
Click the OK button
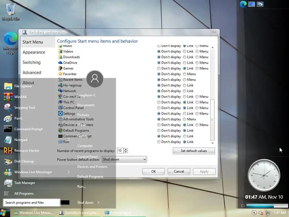pos(153,172)
